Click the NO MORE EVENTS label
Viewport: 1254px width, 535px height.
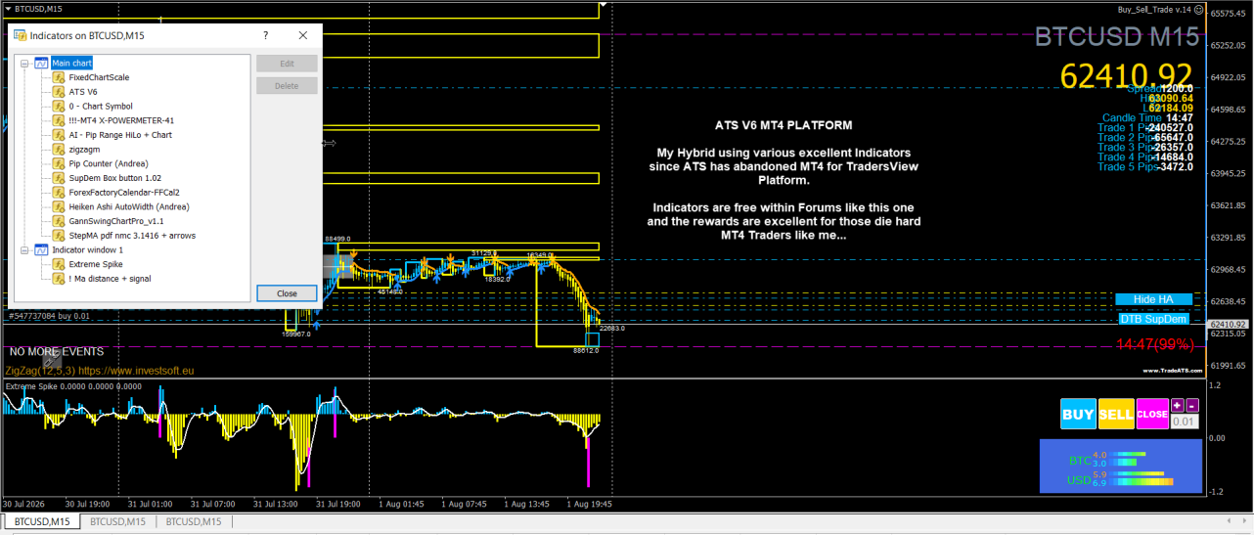[57, 351]
